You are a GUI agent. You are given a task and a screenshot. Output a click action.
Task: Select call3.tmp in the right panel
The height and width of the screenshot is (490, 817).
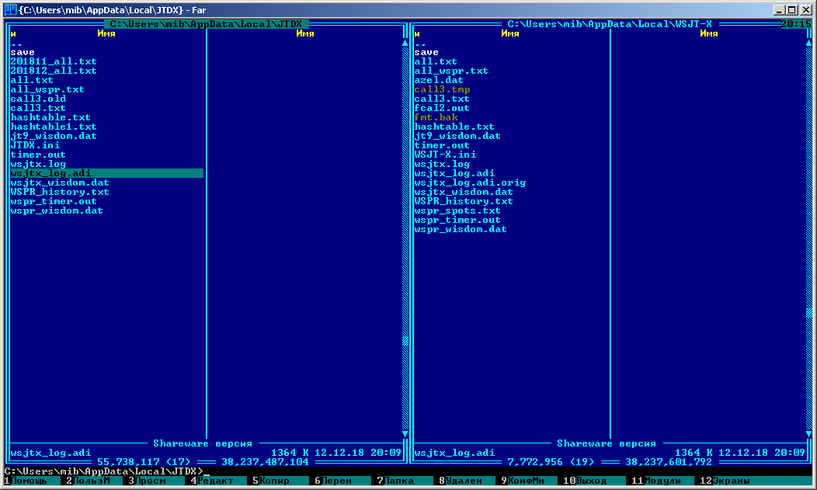tap(442, 89)
